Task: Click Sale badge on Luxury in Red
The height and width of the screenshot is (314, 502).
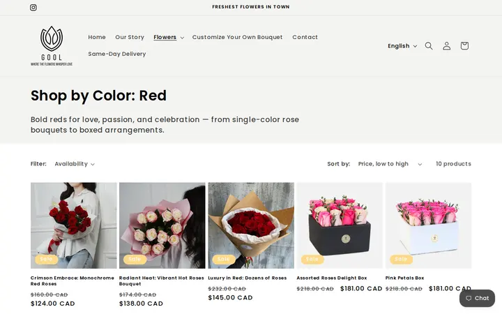Action: [x=224, y=259]
